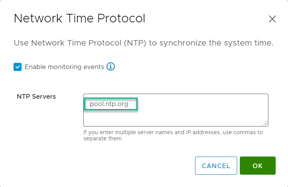The height and width of the screenshot is (187, 288).
Task: Click the NTP Servers field label
Action: pyautogui.click(x=36, y=96)
